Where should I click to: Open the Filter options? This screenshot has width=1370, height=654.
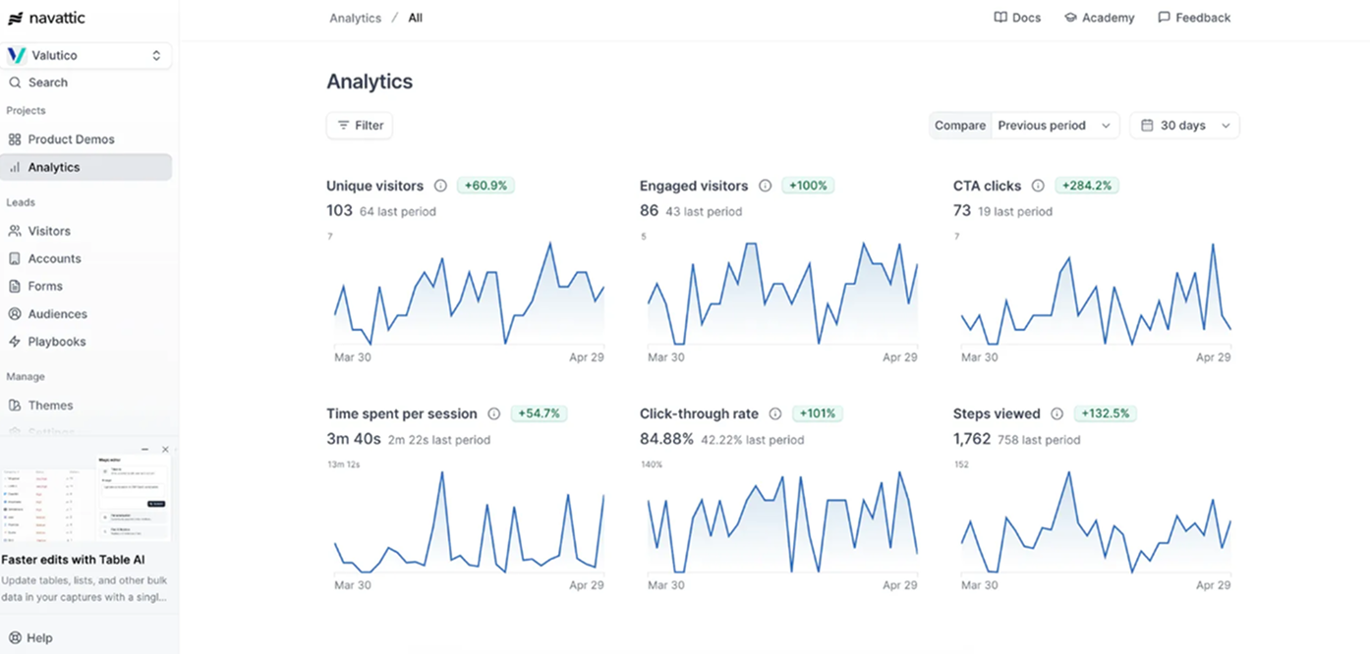[x=359, y=125]
